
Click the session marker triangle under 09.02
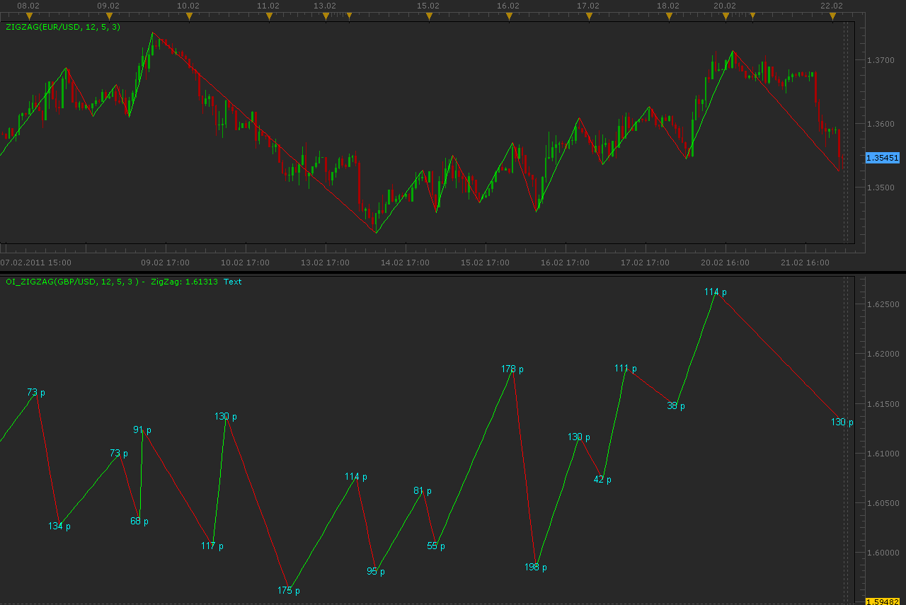[x=109, y=16]
